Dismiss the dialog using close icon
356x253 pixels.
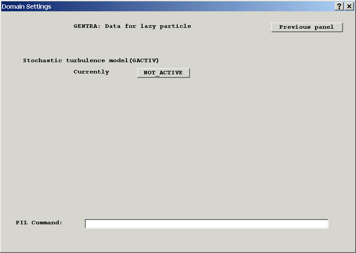(x=349, y=6)
